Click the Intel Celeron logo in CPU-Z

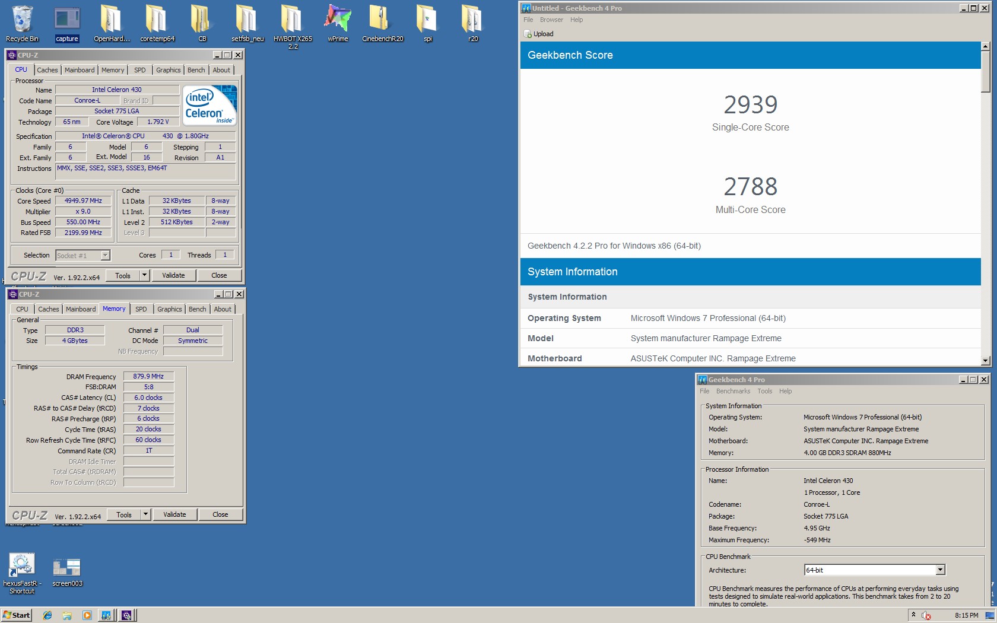210,105
